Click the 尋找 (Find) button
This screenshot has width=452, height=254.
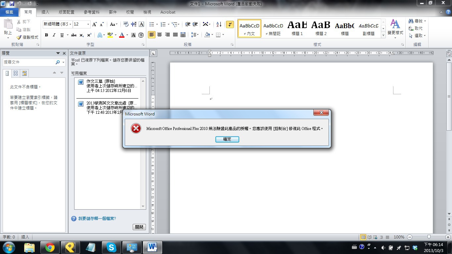point(417,21)
